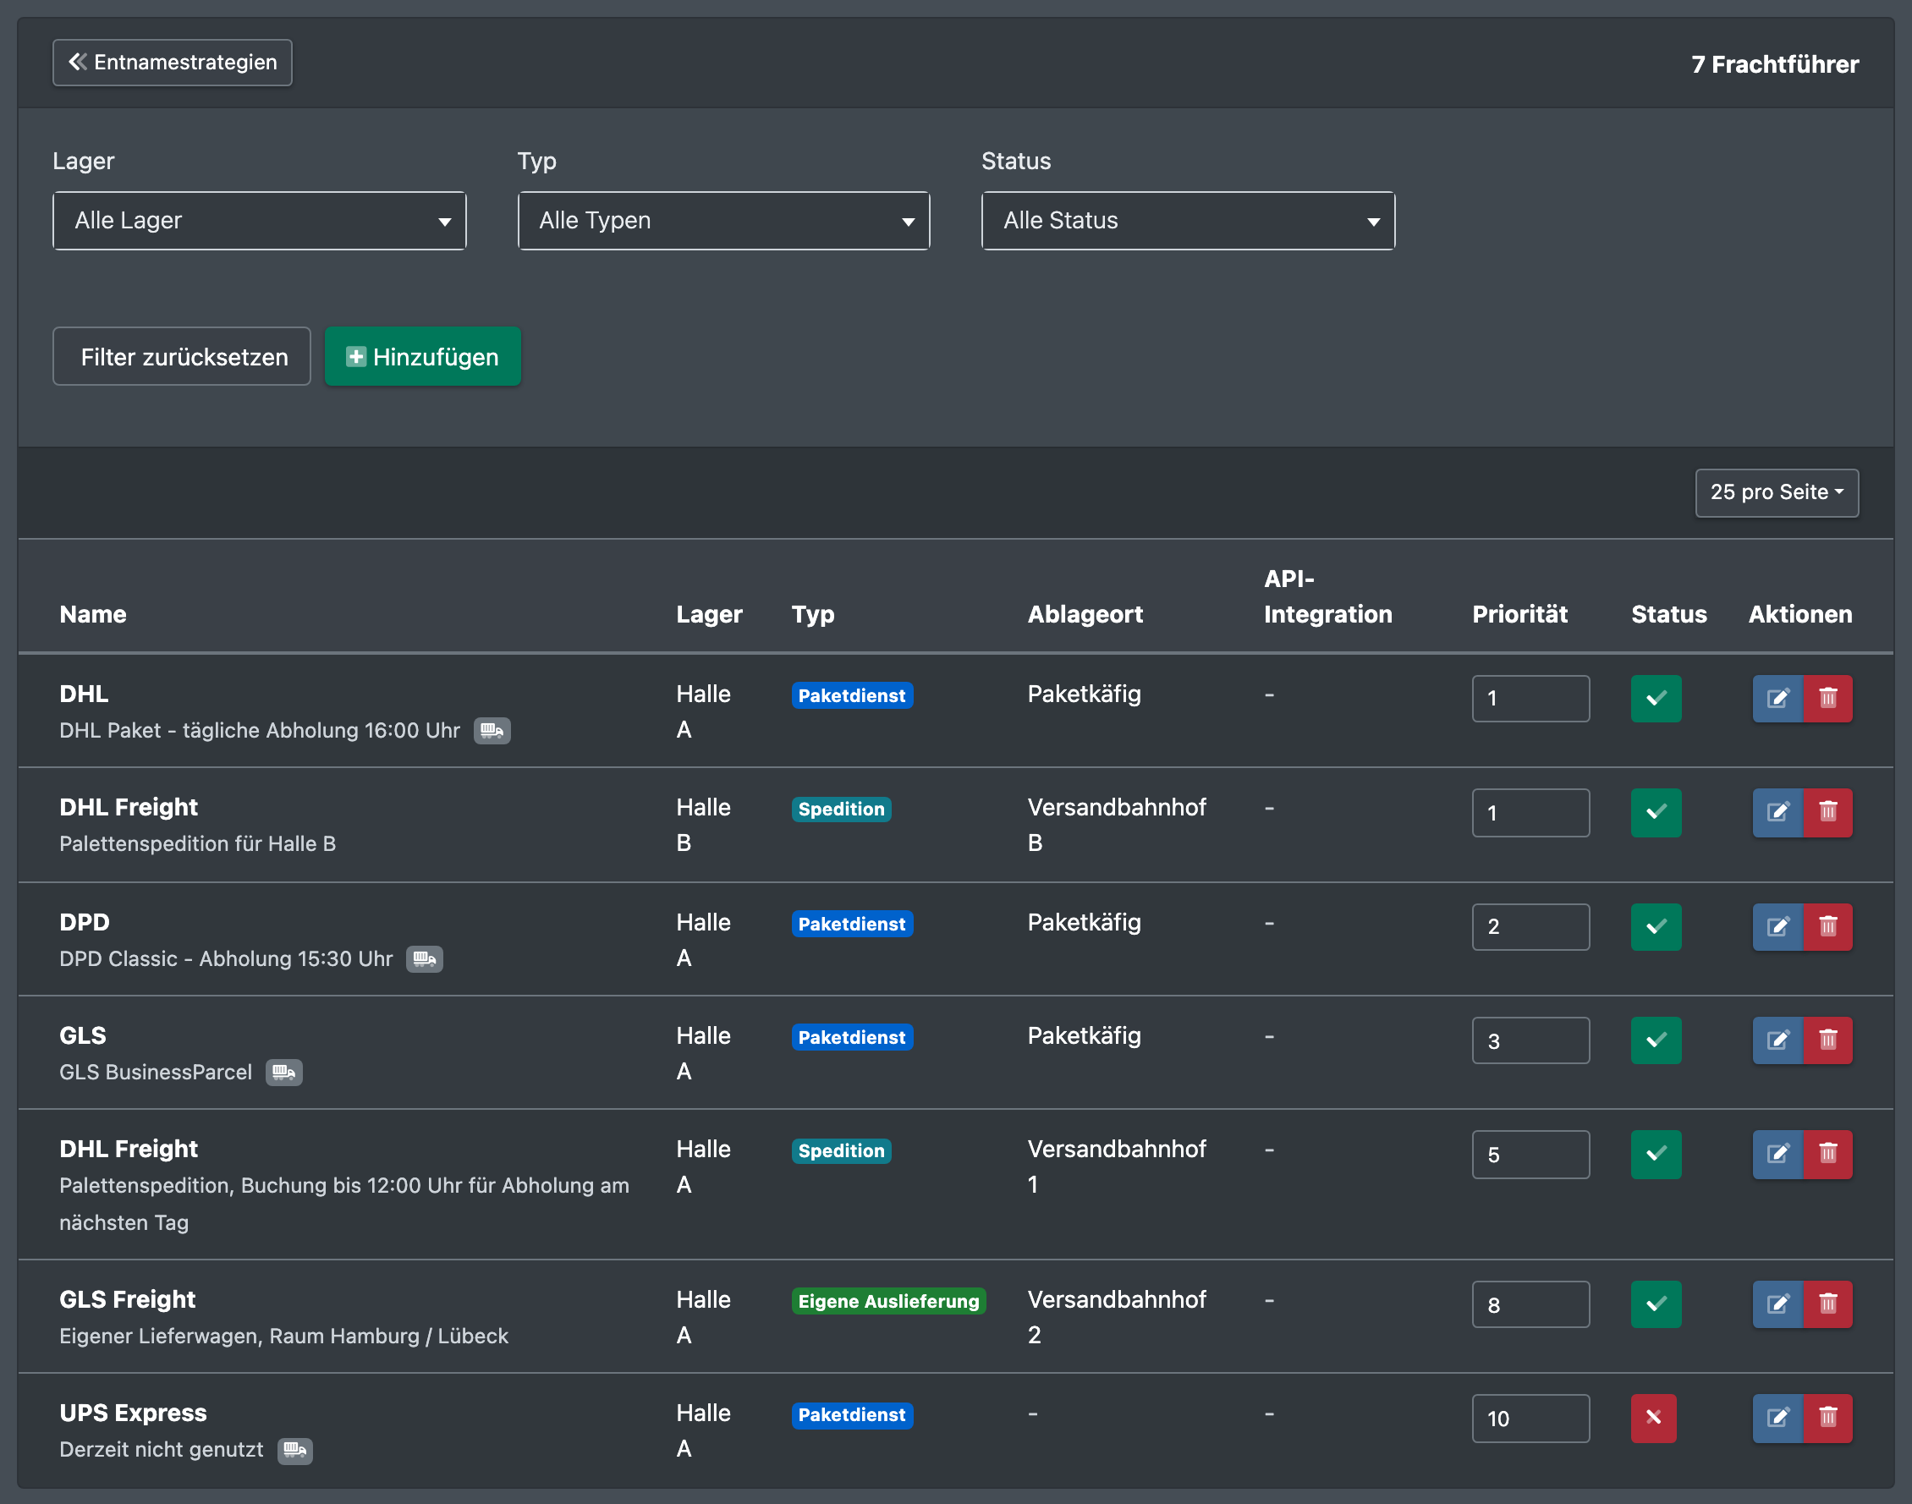Click the UPS Express priority field
1912x1504 pixels.
1530,1418
